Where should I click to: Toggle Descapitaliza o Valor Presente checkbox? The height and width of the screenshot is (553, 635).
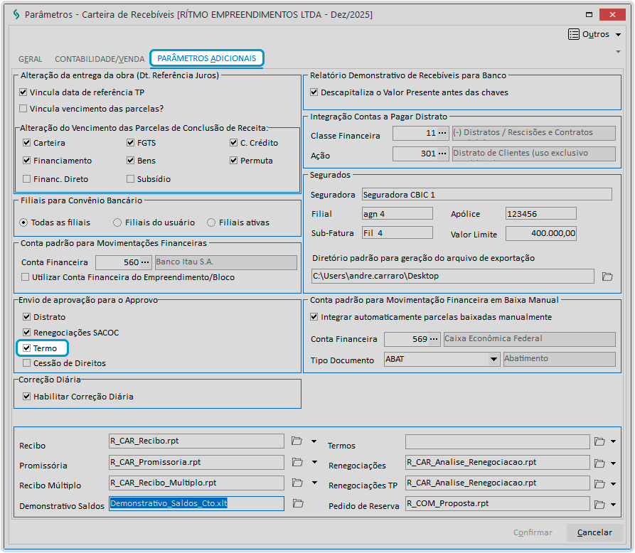(x=314, y=92)
